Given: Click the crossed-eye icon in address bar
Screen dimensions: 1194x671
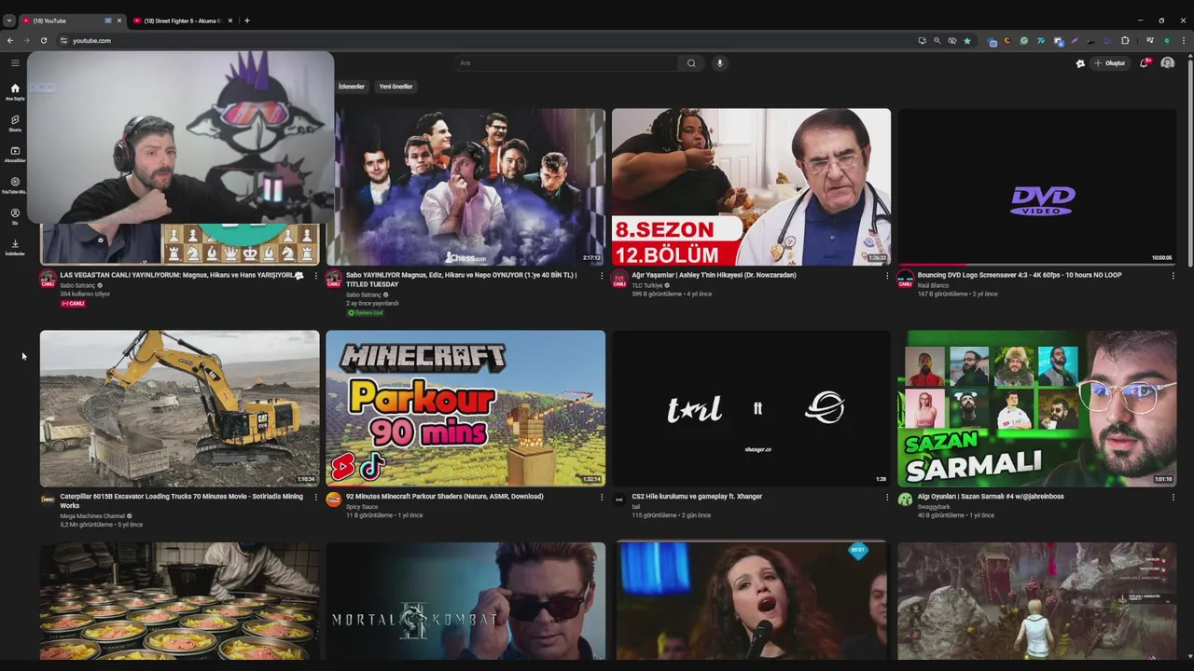Looking at the screenshot, I should [x=951, y=40].
